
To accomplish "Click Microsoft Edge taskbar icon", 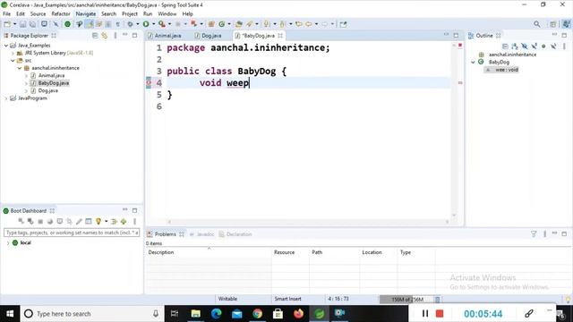I will [x=217, y=314].
